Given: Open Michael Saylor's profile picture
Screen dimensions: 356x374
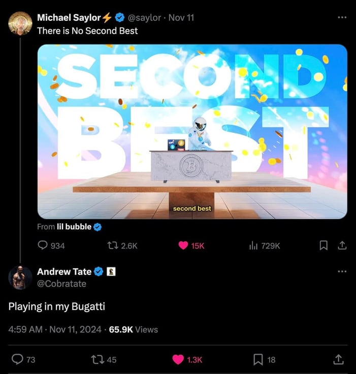Looking at the screenshot, I should [20, 23].
